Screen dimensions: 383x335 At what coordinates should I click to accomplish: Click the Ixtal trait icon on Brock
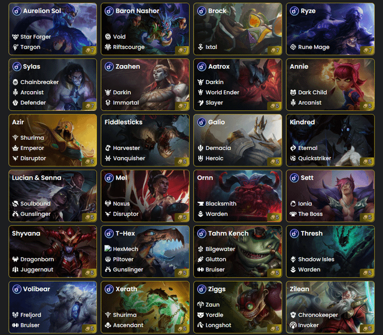200,47
